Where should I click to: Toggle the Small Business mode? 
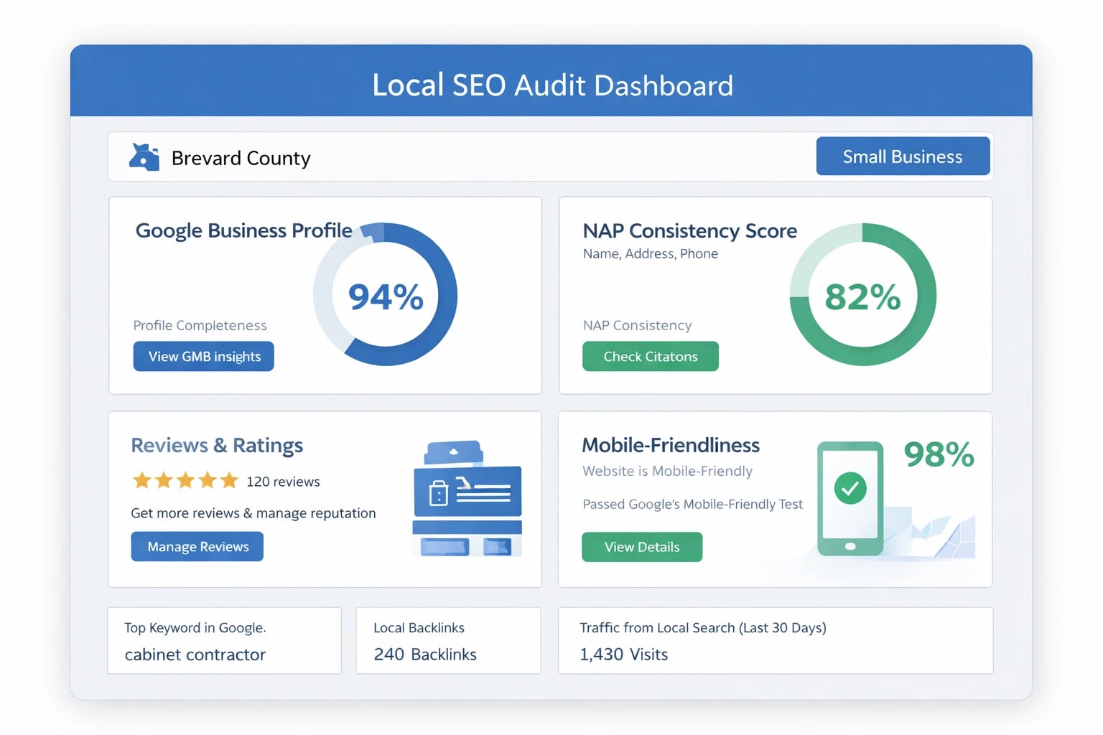tap(903, 156)
